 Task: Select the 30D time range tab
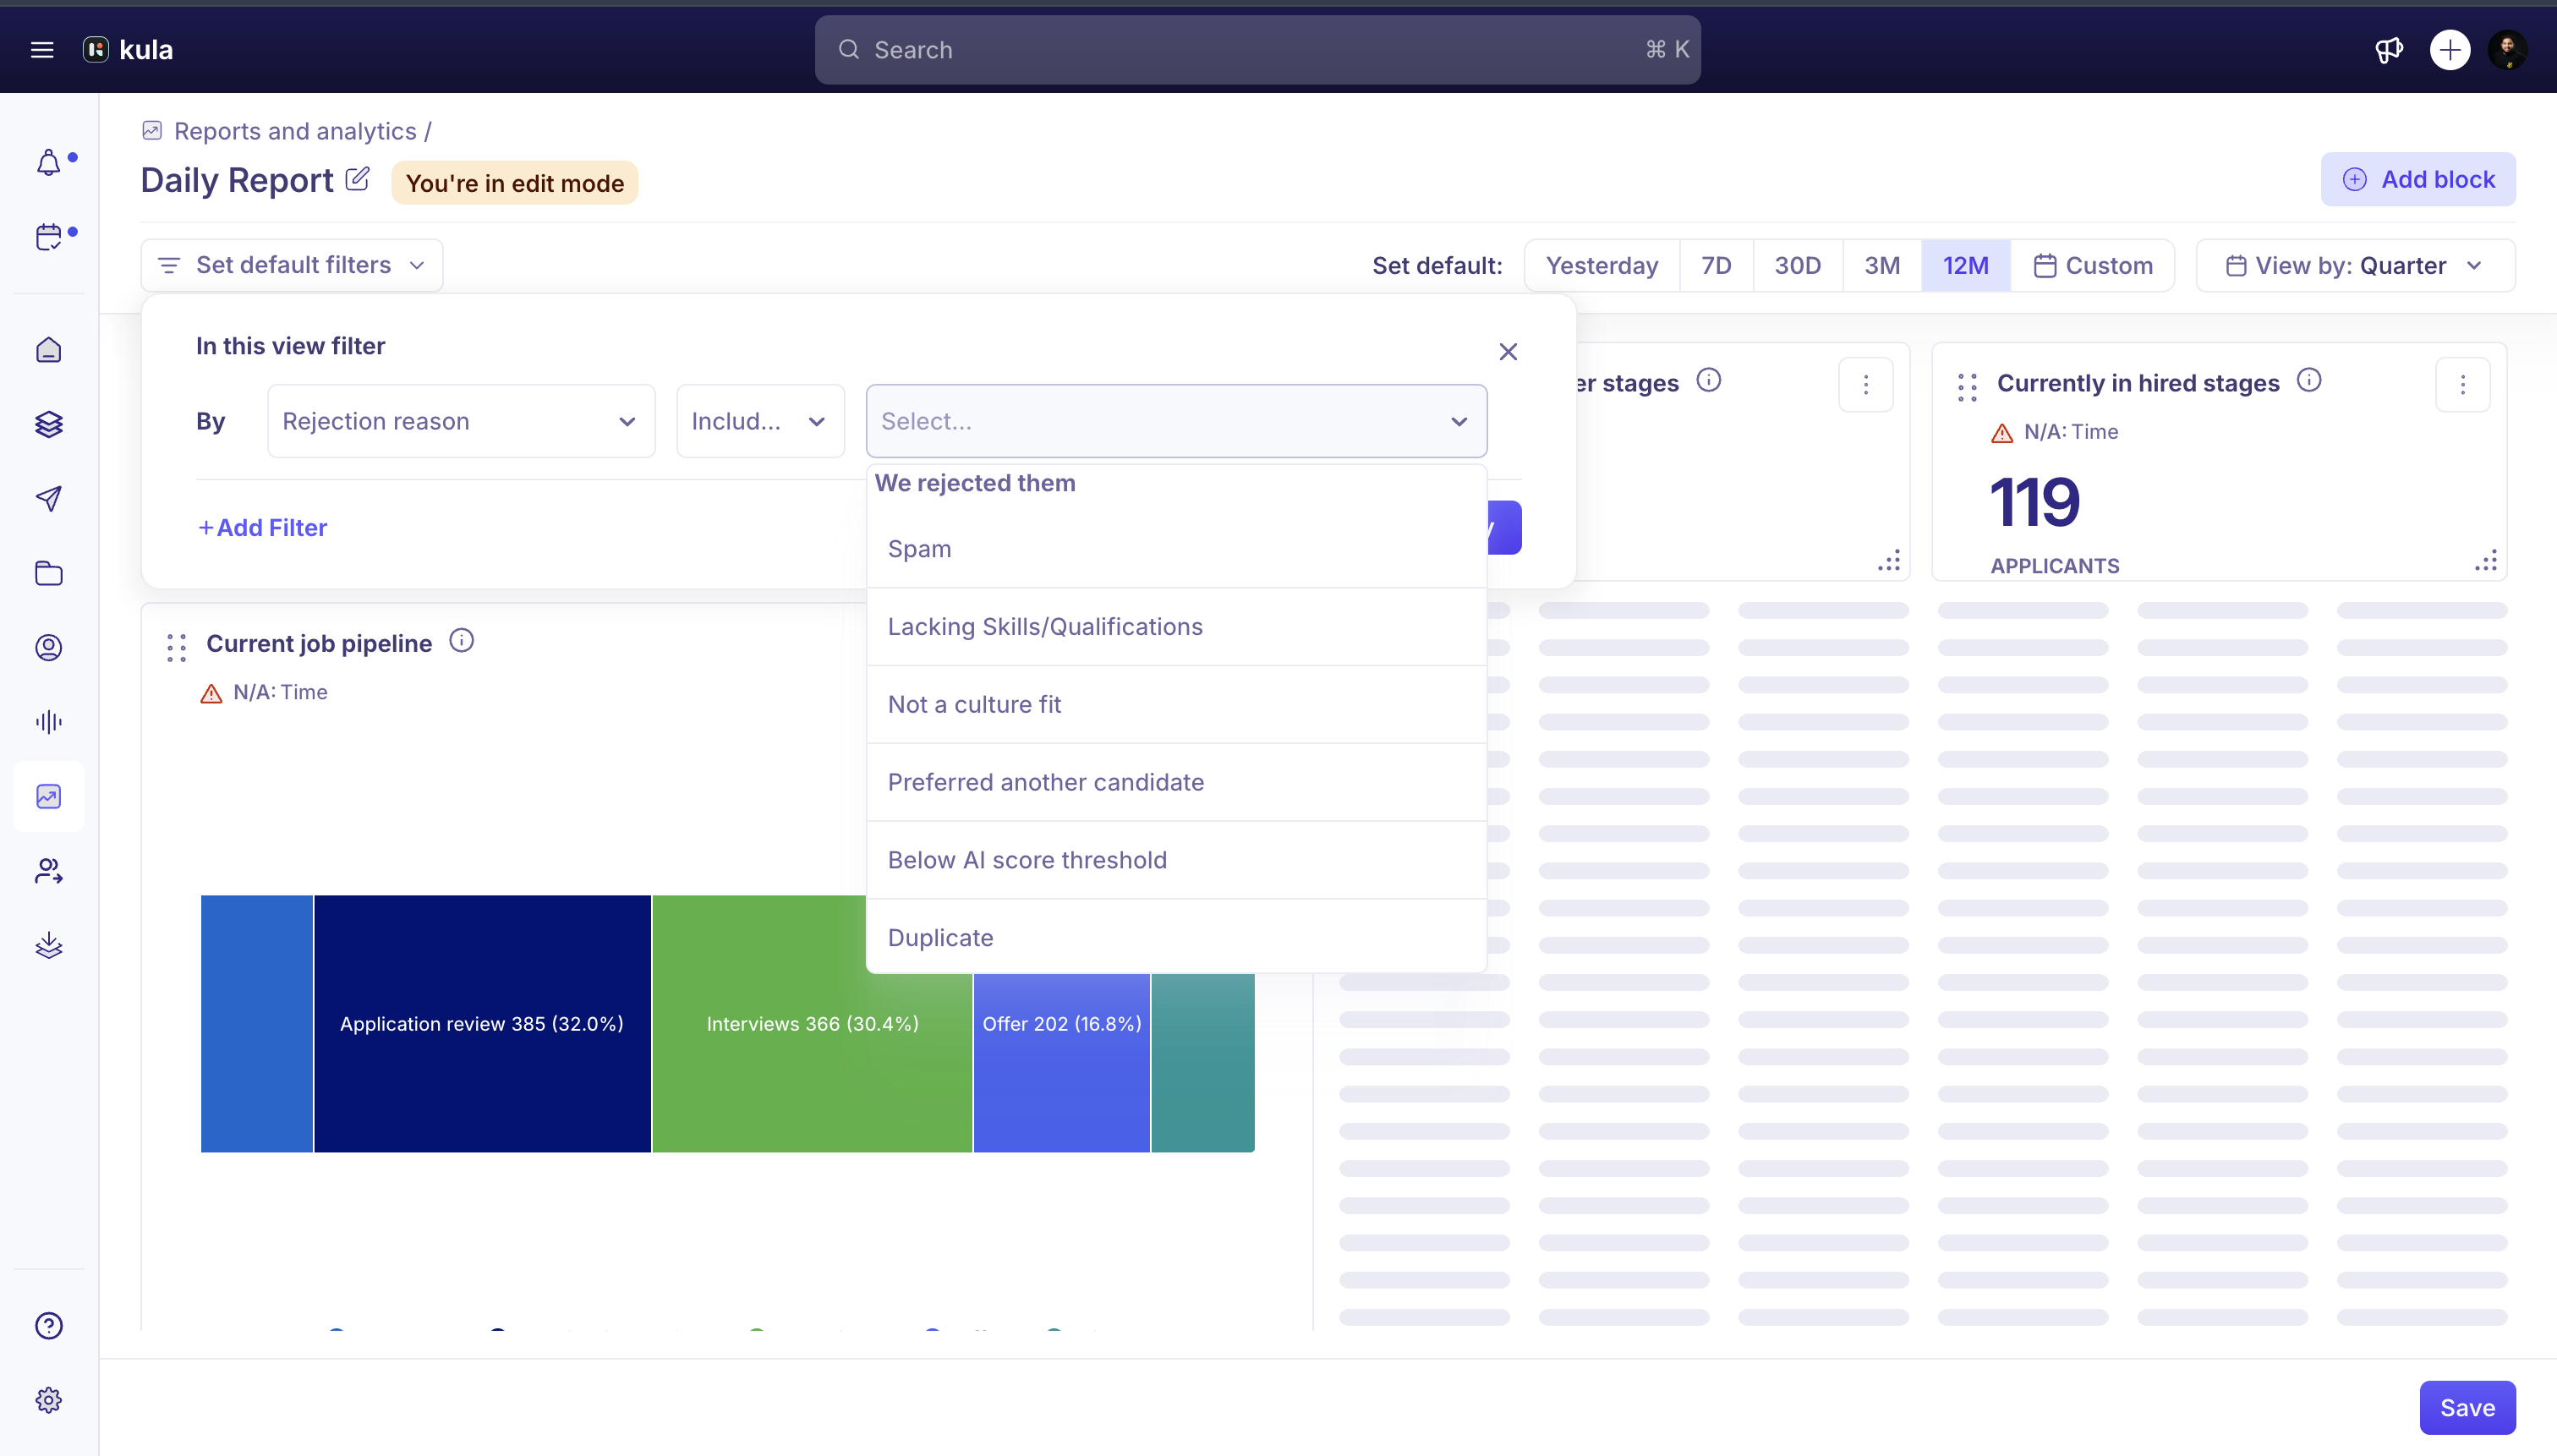click(x=1797, y=265)
